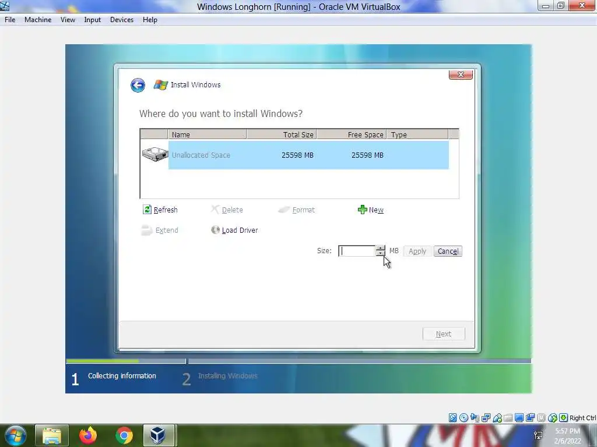The width and height of the screenshot is (597, 447).
Task: Open Windows Explorer from the taskbar
Action: pyautogui.click(x=52, y=435)
